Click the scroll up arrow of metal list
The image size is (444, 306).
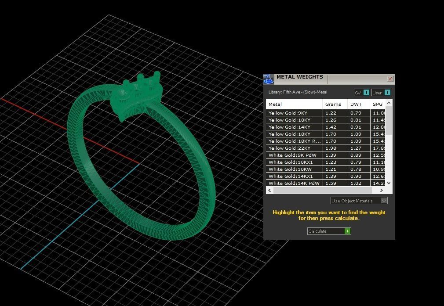[389, 103]
